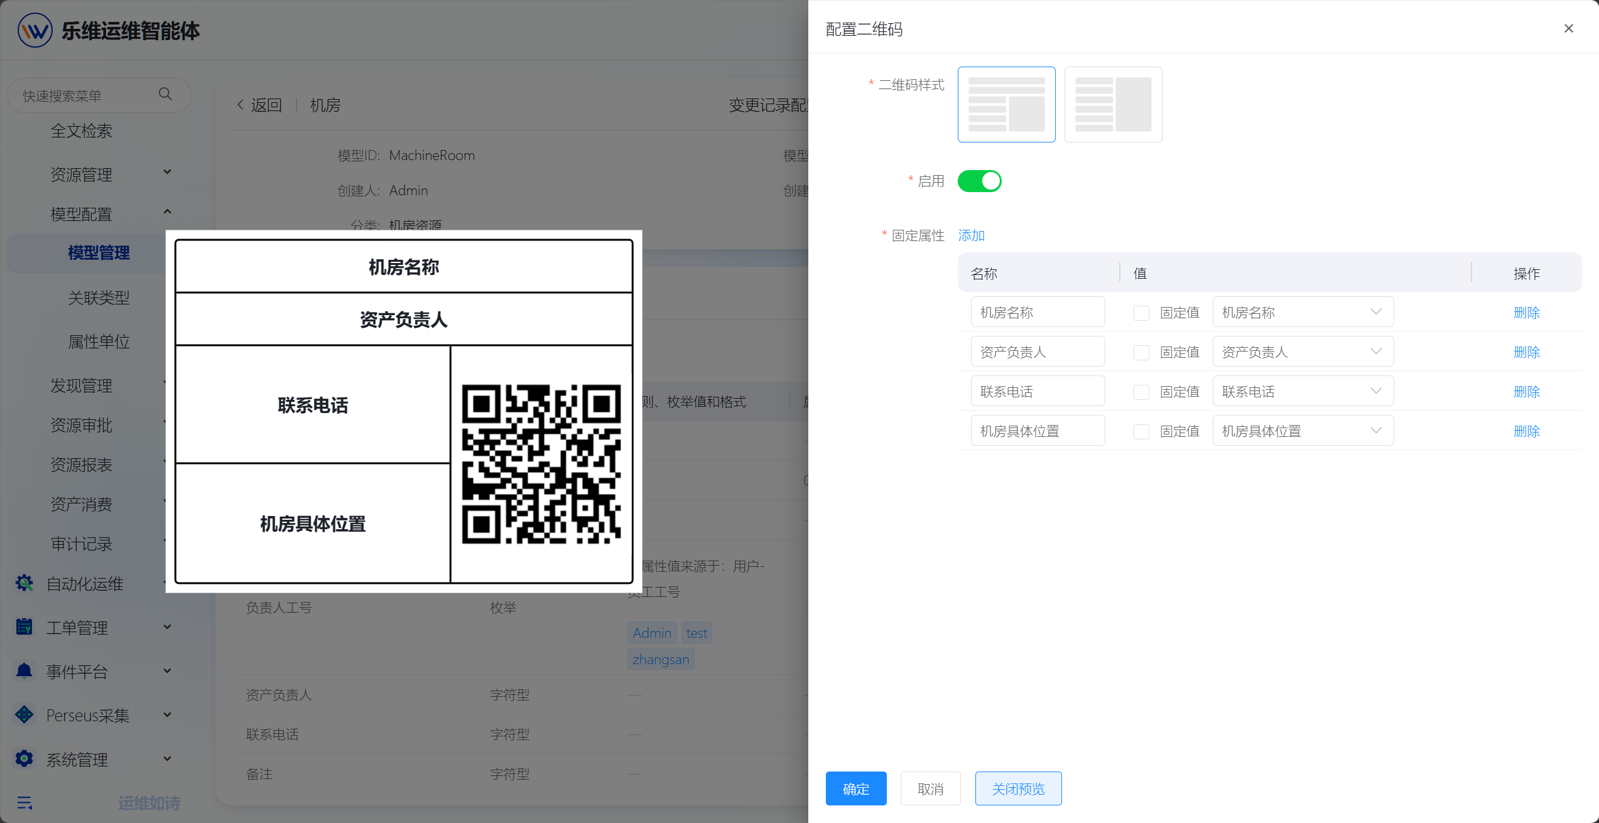
Task: Click the 资产负责人 name input field
Action: [1038, 352]
